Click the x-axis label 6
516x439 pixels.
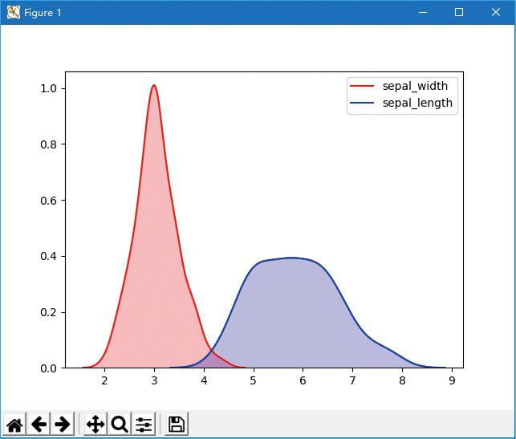click(x=303, y=380)
